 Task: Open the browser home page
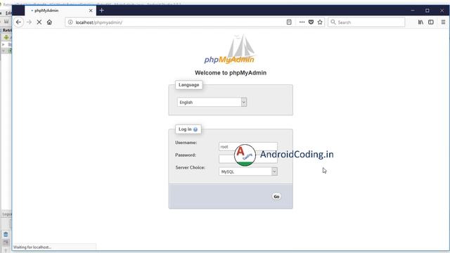(x=49, y=22)
